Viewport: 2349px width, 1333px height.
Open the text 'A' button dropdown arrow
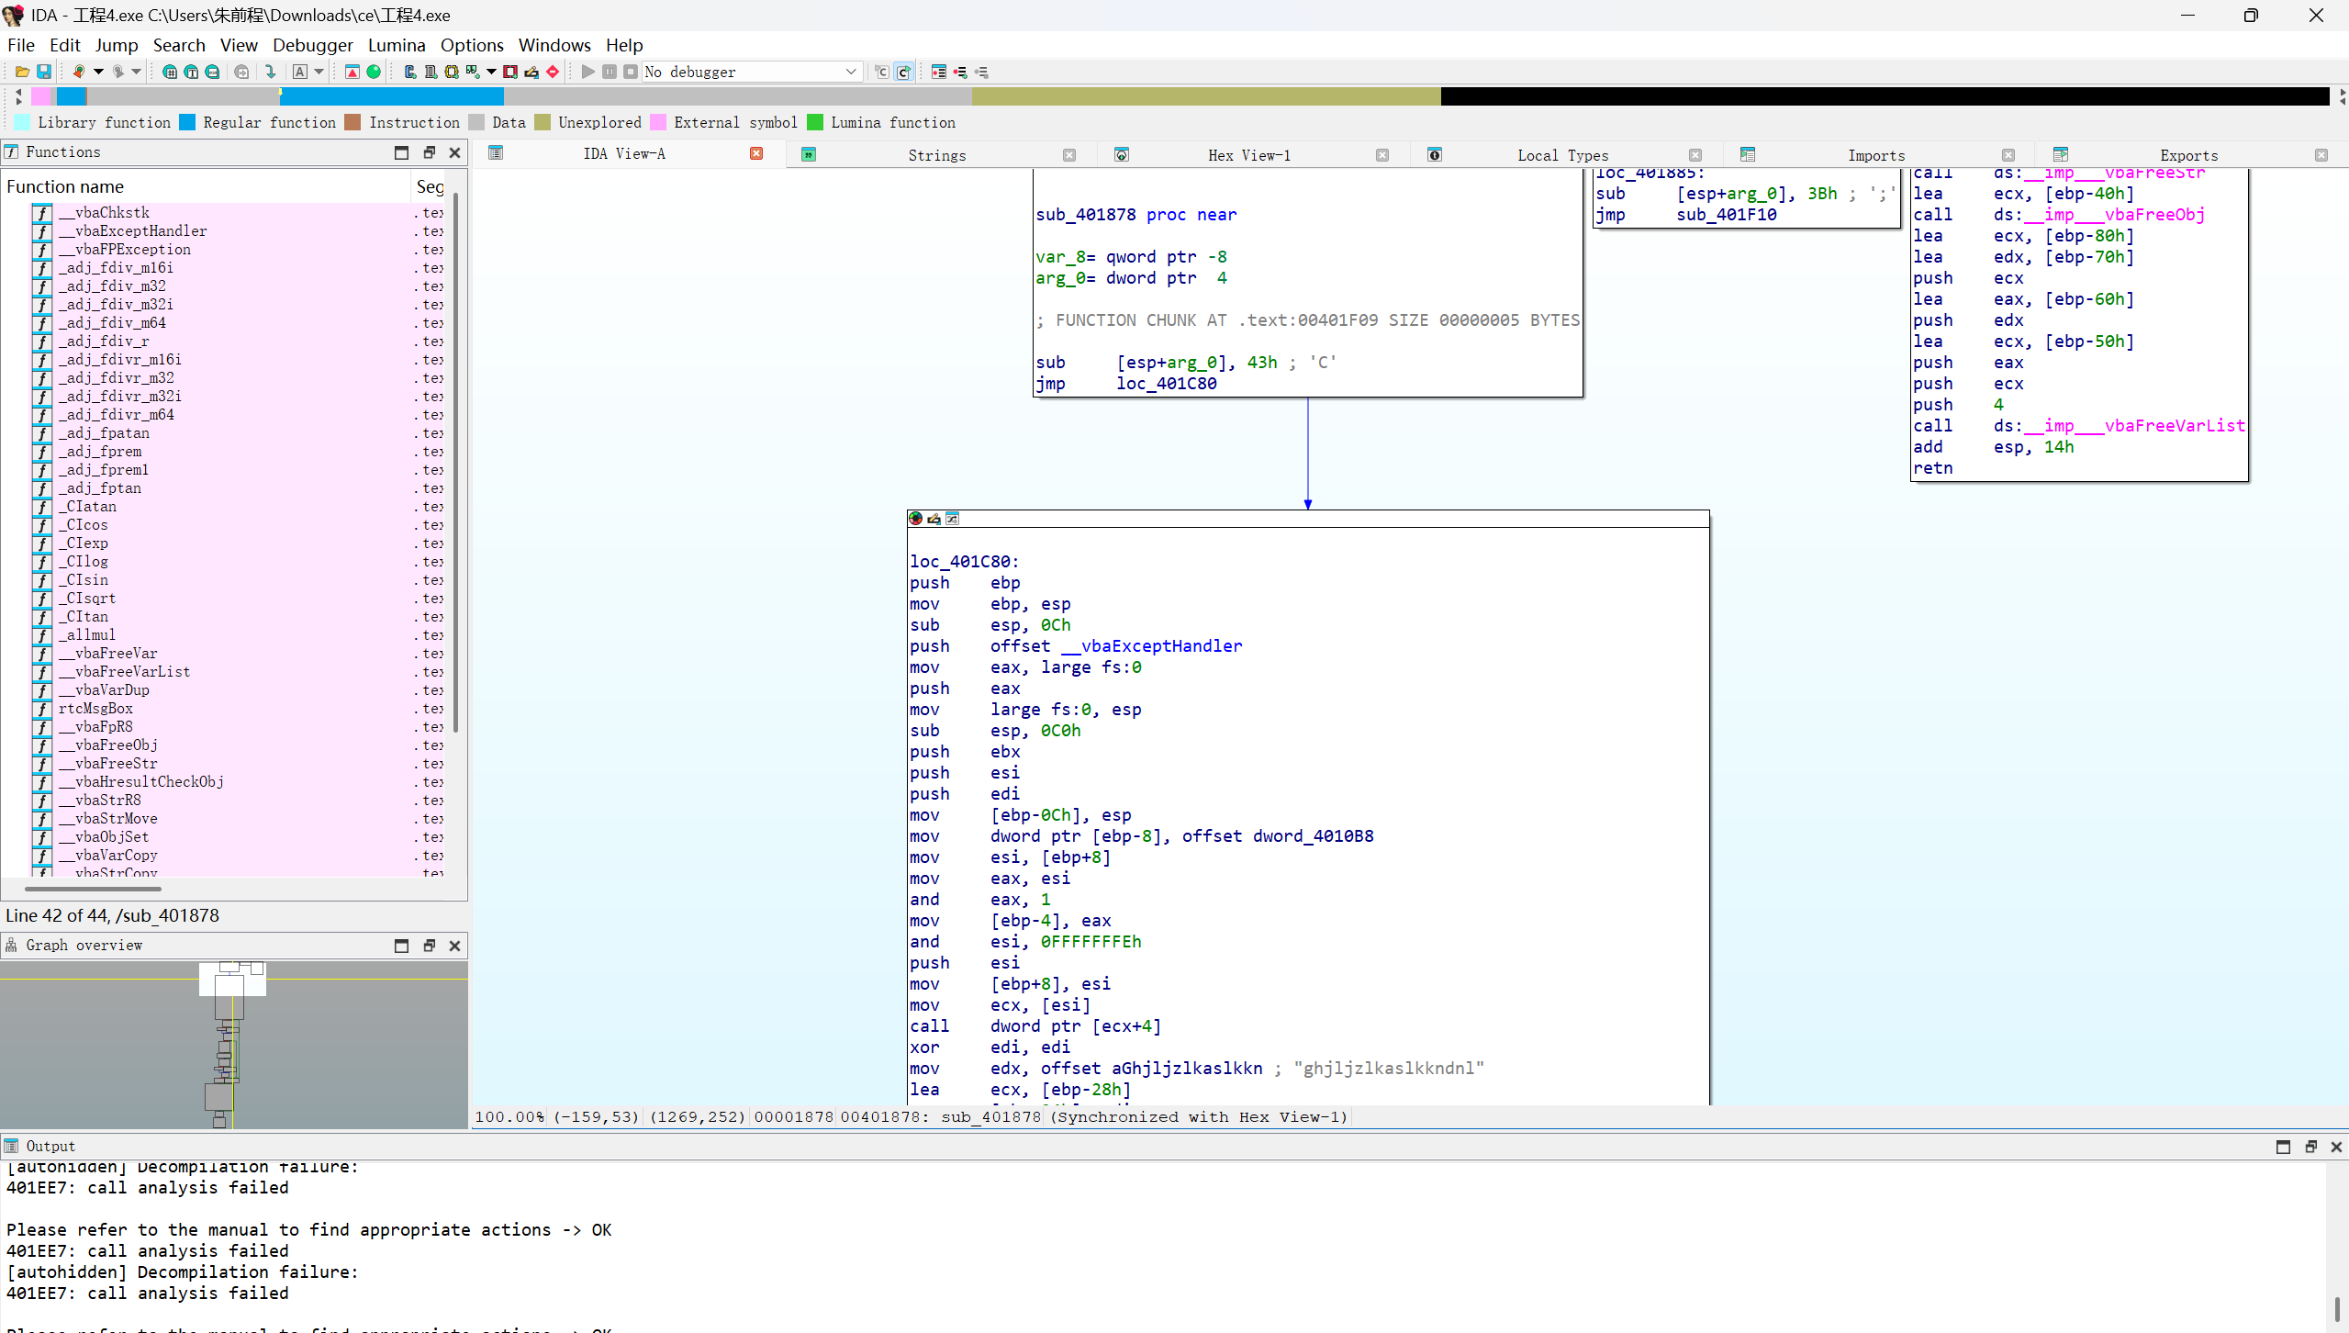pos(319,72)
